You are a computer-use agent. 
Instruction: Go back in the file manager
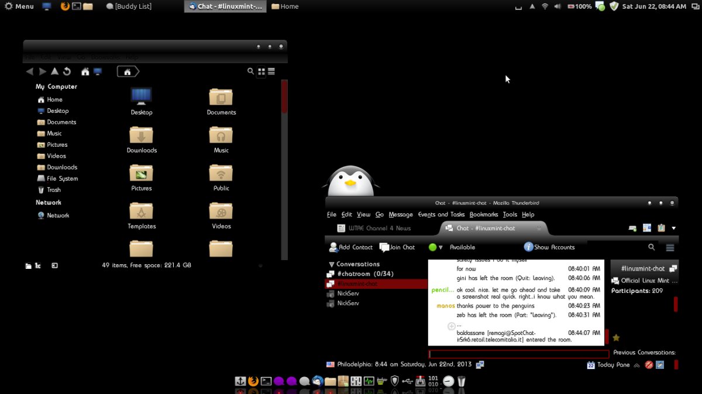(x=30, y=71)
